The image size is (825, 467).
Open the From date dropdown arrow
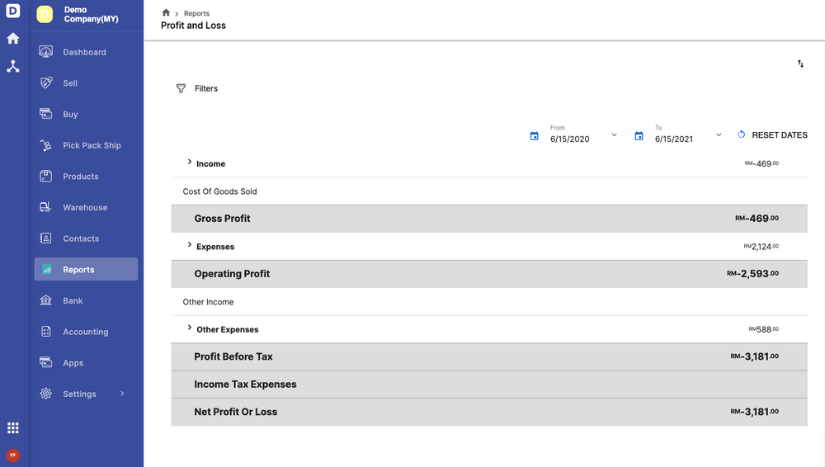click(614, 135)
